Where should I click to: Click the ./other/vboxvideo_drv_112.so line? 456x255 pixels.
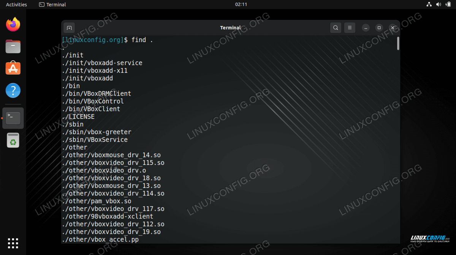[x=113, y=224]
